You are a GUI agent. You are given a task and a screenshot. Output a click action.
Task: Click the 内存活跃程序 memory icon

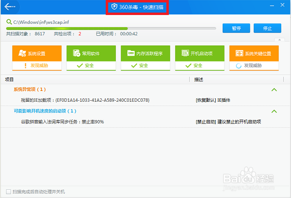point(131,53)
